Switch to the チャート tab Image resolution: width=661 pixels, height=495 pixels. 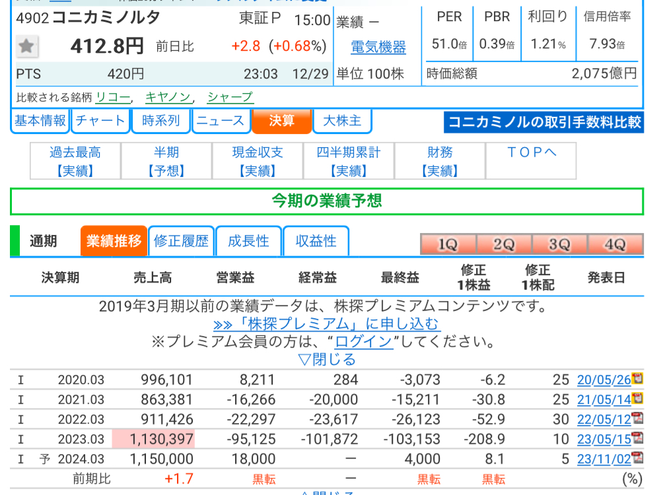[x=100, y=121]
